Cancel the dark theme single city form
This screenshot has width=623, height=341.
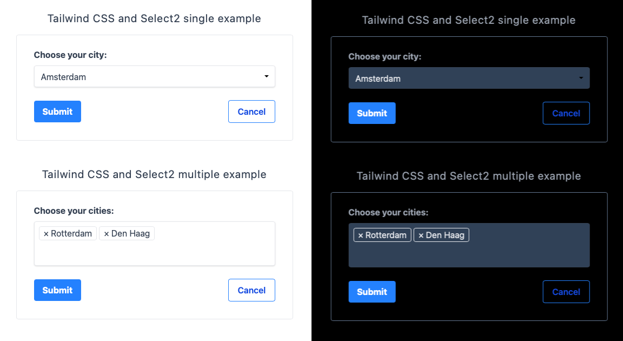(566, 113)
